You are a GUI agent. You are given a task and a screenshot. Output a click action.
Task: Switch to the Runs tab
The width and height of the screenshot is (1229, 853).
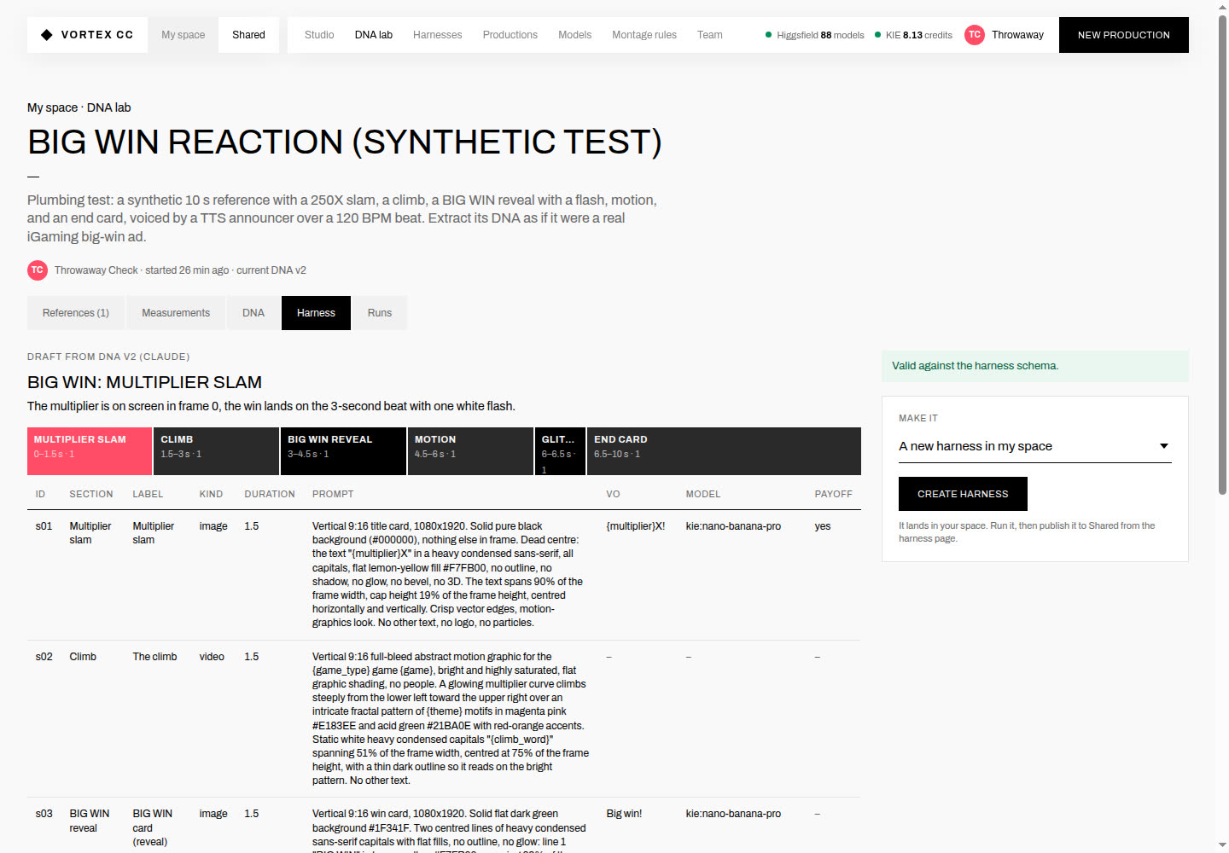coord(380,313)
